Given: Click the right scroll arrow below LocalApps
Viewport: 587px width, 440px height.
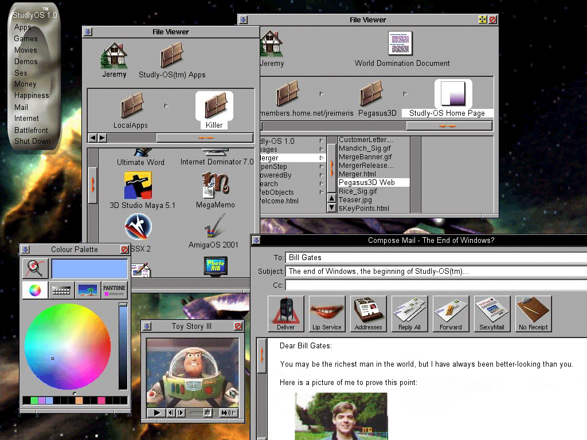Looking at the screenshot, I should (102, 137).
